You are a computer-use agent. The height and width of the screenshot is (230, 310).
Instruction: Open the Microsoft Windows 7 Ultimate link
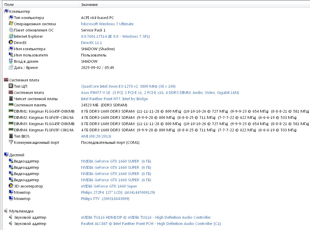[x=107, y=24]
